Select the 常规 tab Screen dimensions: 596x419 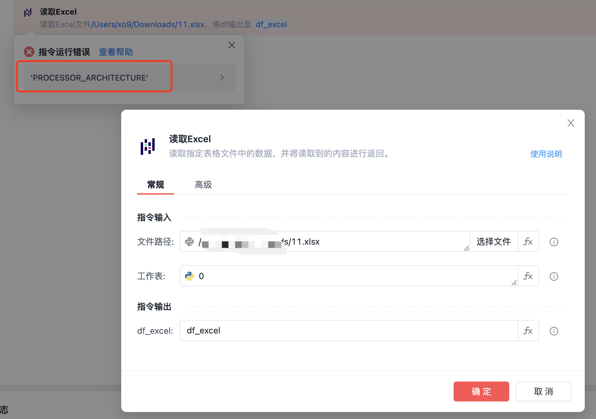[x=156, y=185]
